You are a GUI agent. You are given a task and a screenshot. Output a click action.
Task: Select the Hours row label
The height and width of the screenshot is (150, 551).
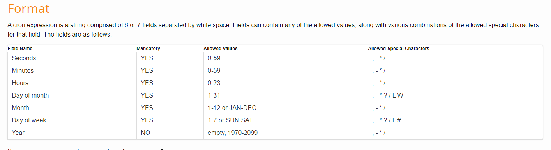pyautogui.click(x=20, y=83)
